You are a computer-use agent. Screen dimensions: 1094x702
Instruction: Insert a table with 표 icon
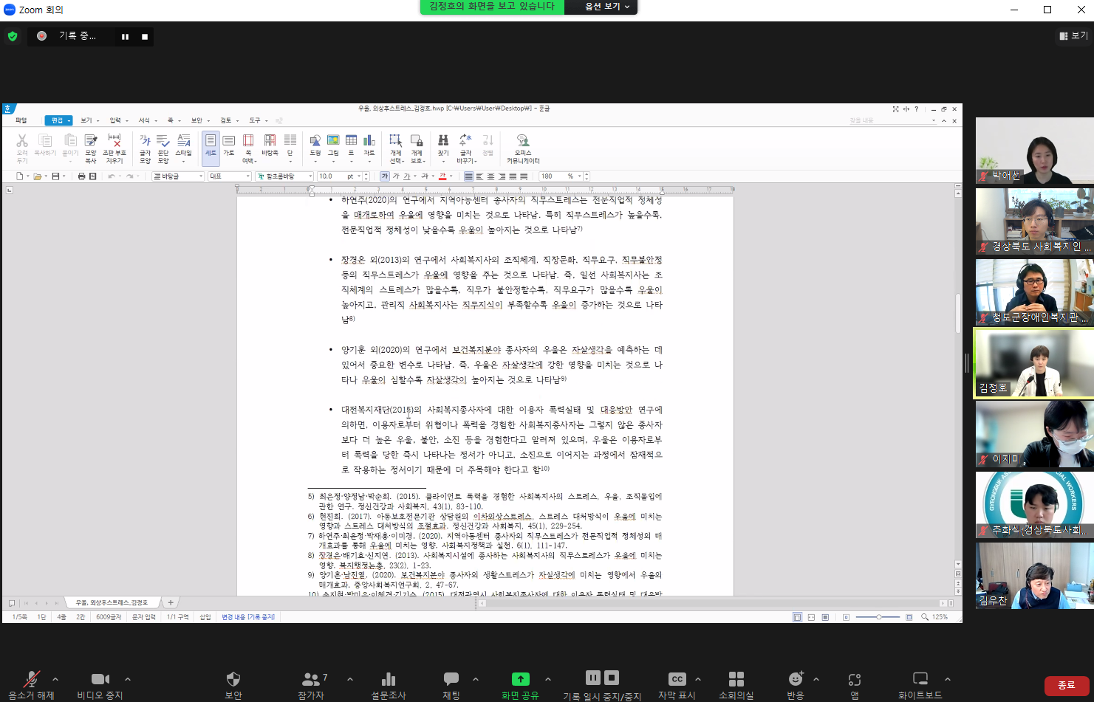click(351, 148)
